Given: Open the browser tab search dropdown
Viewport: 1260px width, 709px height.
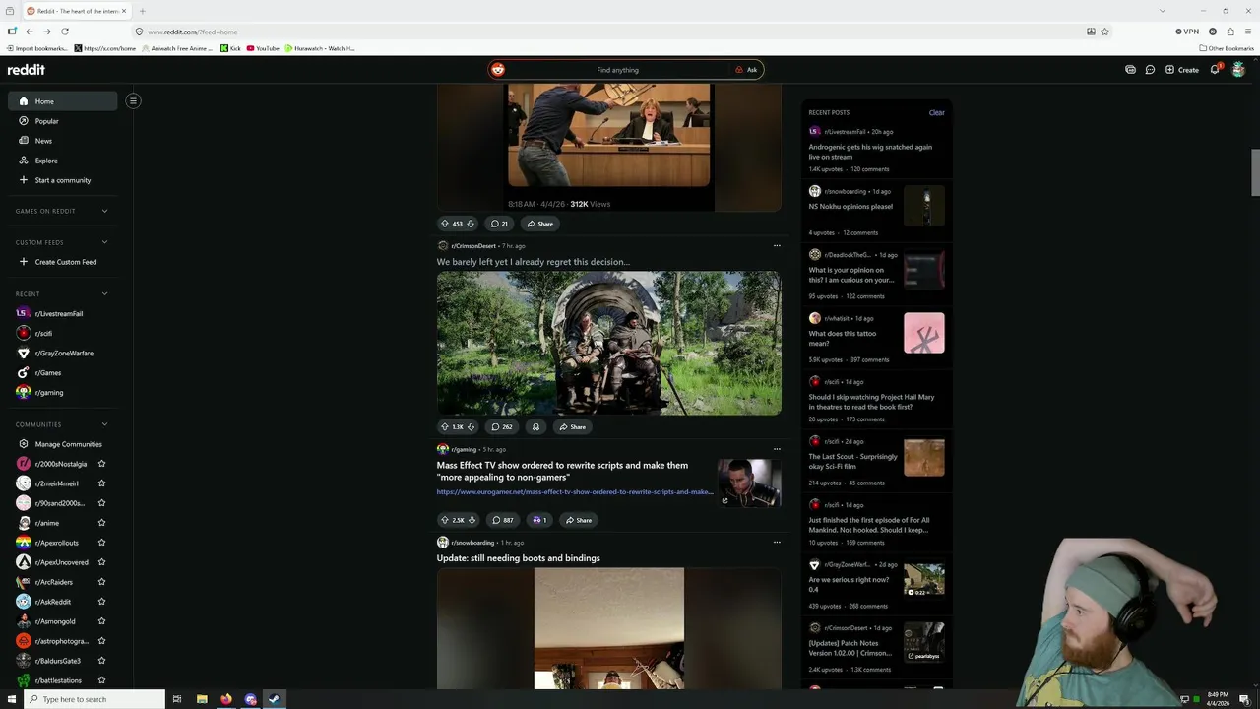Looking at the screenshot, I should point(1163,11).
